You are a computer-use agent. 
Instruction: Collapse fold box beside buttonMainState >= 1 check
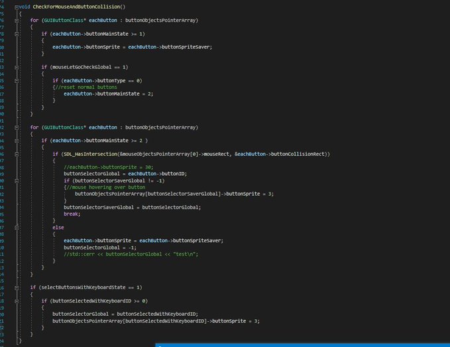tap(17, 34)
